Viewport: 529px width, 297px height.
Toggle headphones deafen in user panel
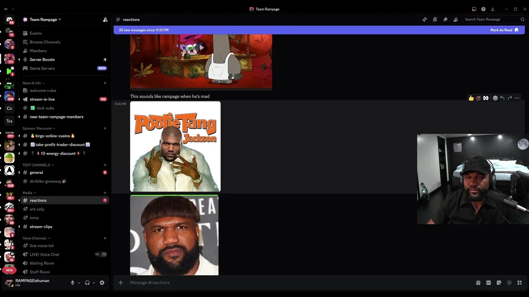[x=87, y=283]
